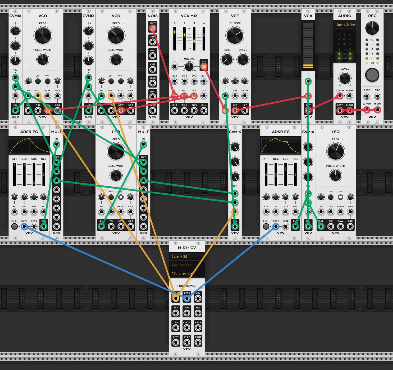This screenshot has width=393, height=370.
Task: Click the CLK/N output port on MIDI-CV
Action: point(187,327)
